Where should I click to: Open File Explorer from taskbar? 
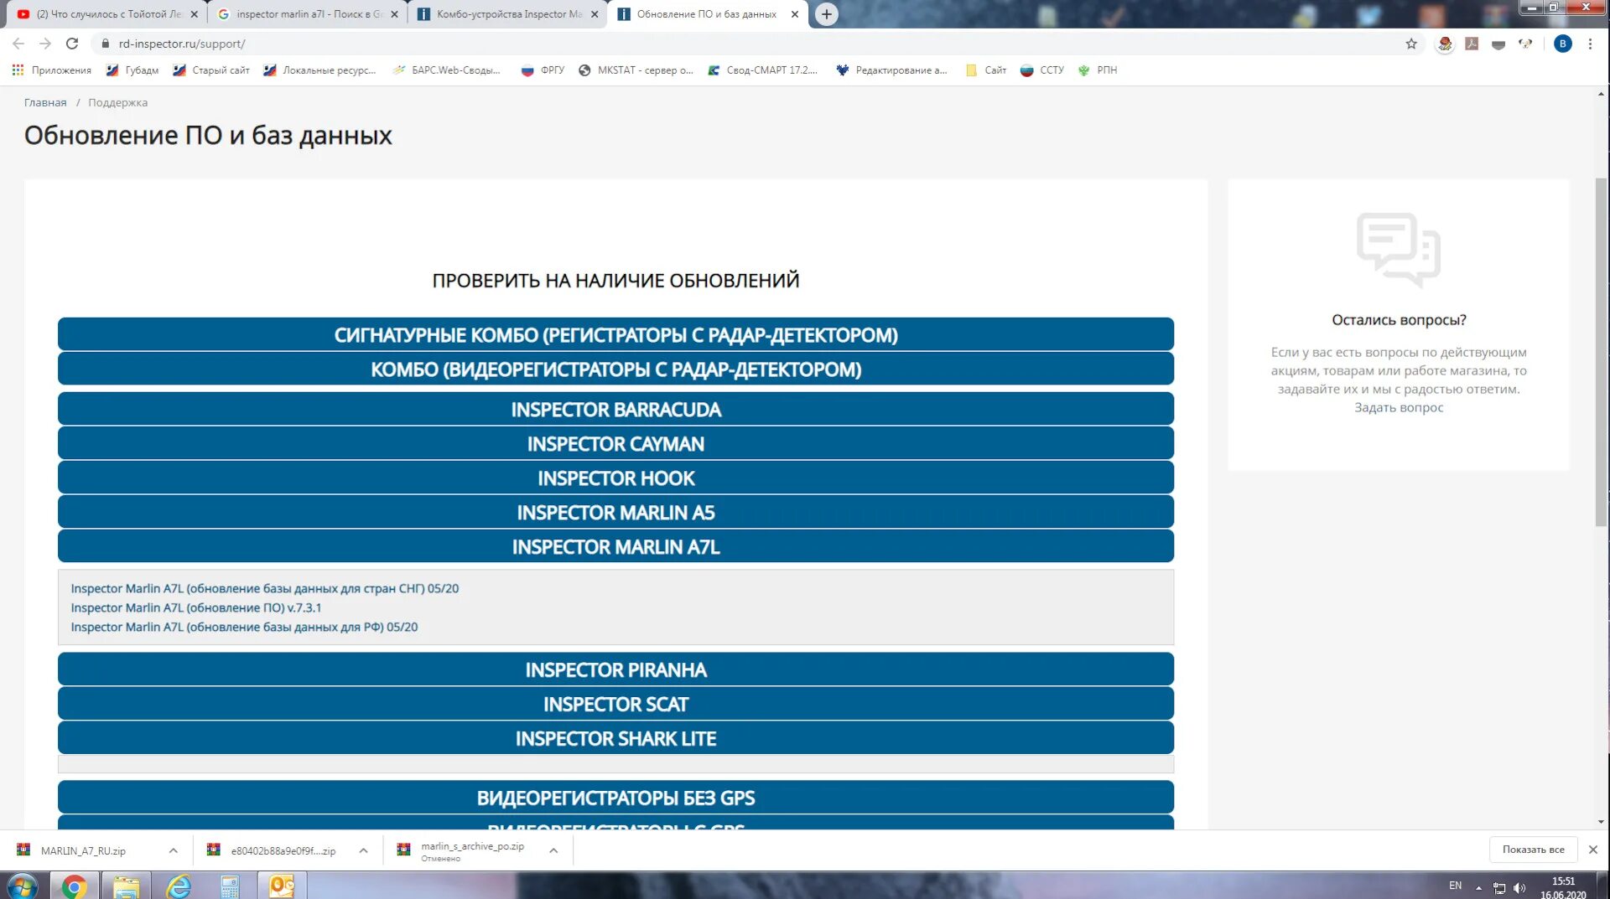click(x=127, y=886)
